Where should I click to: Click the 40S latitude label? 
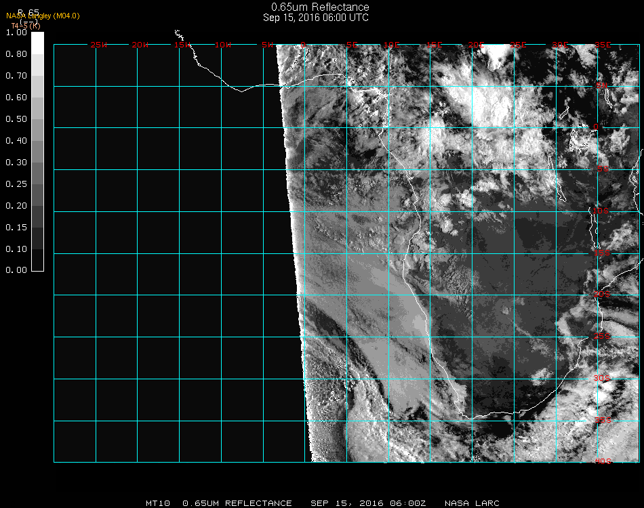click(602, 461)
